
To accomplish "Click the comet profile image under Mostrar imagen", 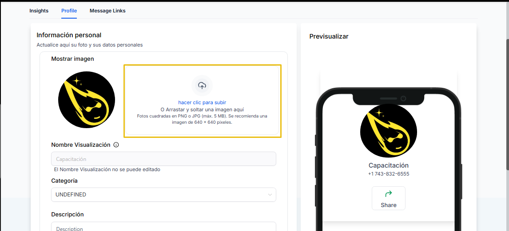I will pyautogui.click(x=86, y=100).
